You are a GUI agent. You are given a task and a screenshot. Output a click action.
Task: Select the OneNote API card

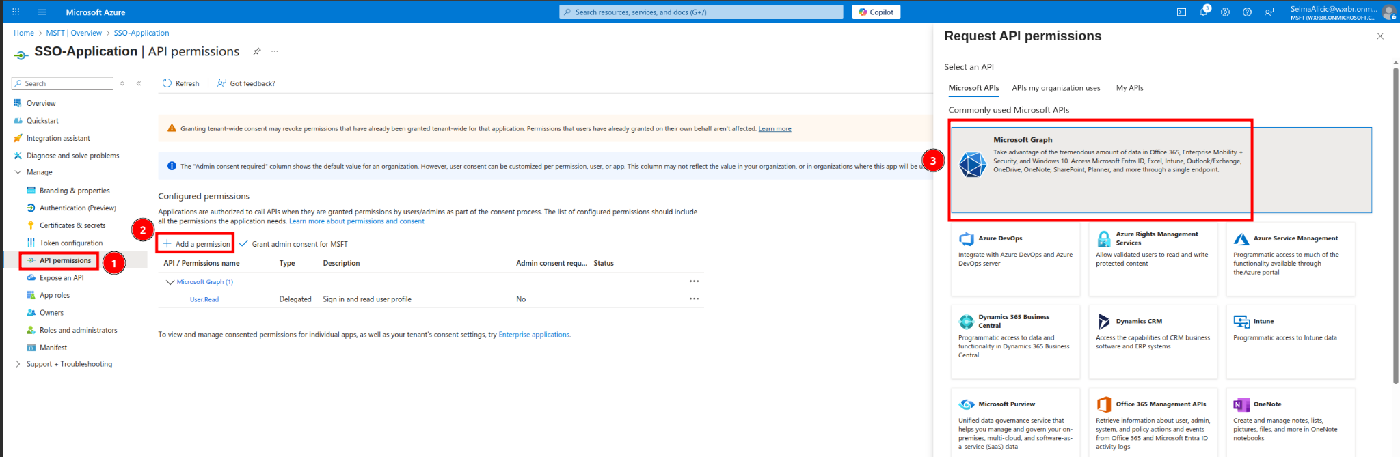click(x=1290, y=423)
